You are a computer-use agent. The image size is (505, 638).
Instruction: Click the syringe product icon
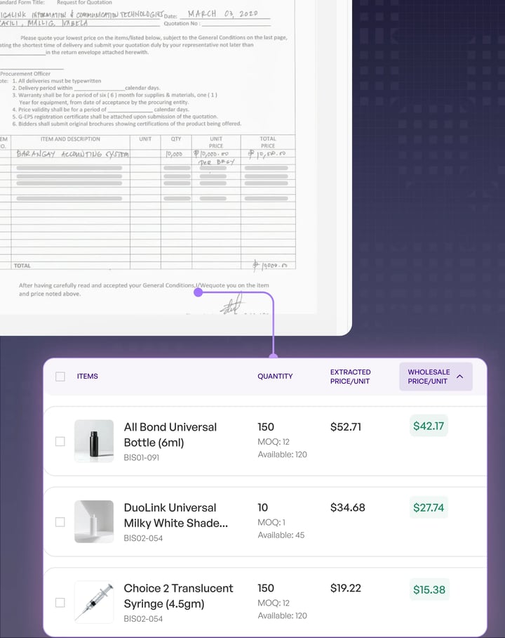pyautogui.click(x=94, y=602)
